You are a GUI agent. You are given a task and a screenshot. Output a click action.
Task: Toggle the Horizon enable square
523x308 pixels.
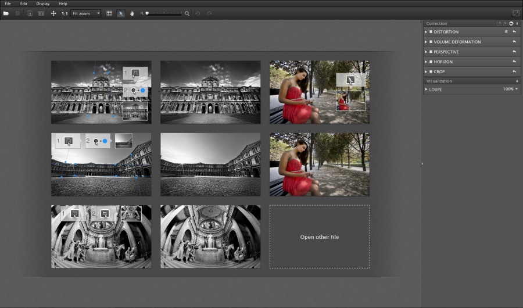click(431, 62)
